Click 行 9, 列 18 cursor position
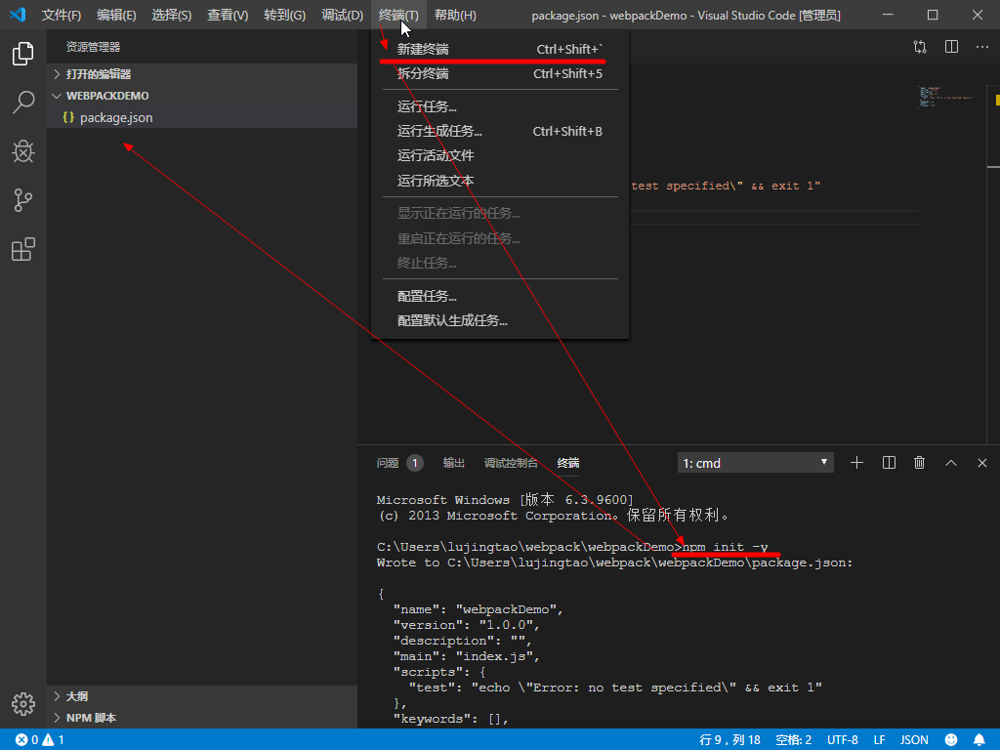 tap(729, 740)
